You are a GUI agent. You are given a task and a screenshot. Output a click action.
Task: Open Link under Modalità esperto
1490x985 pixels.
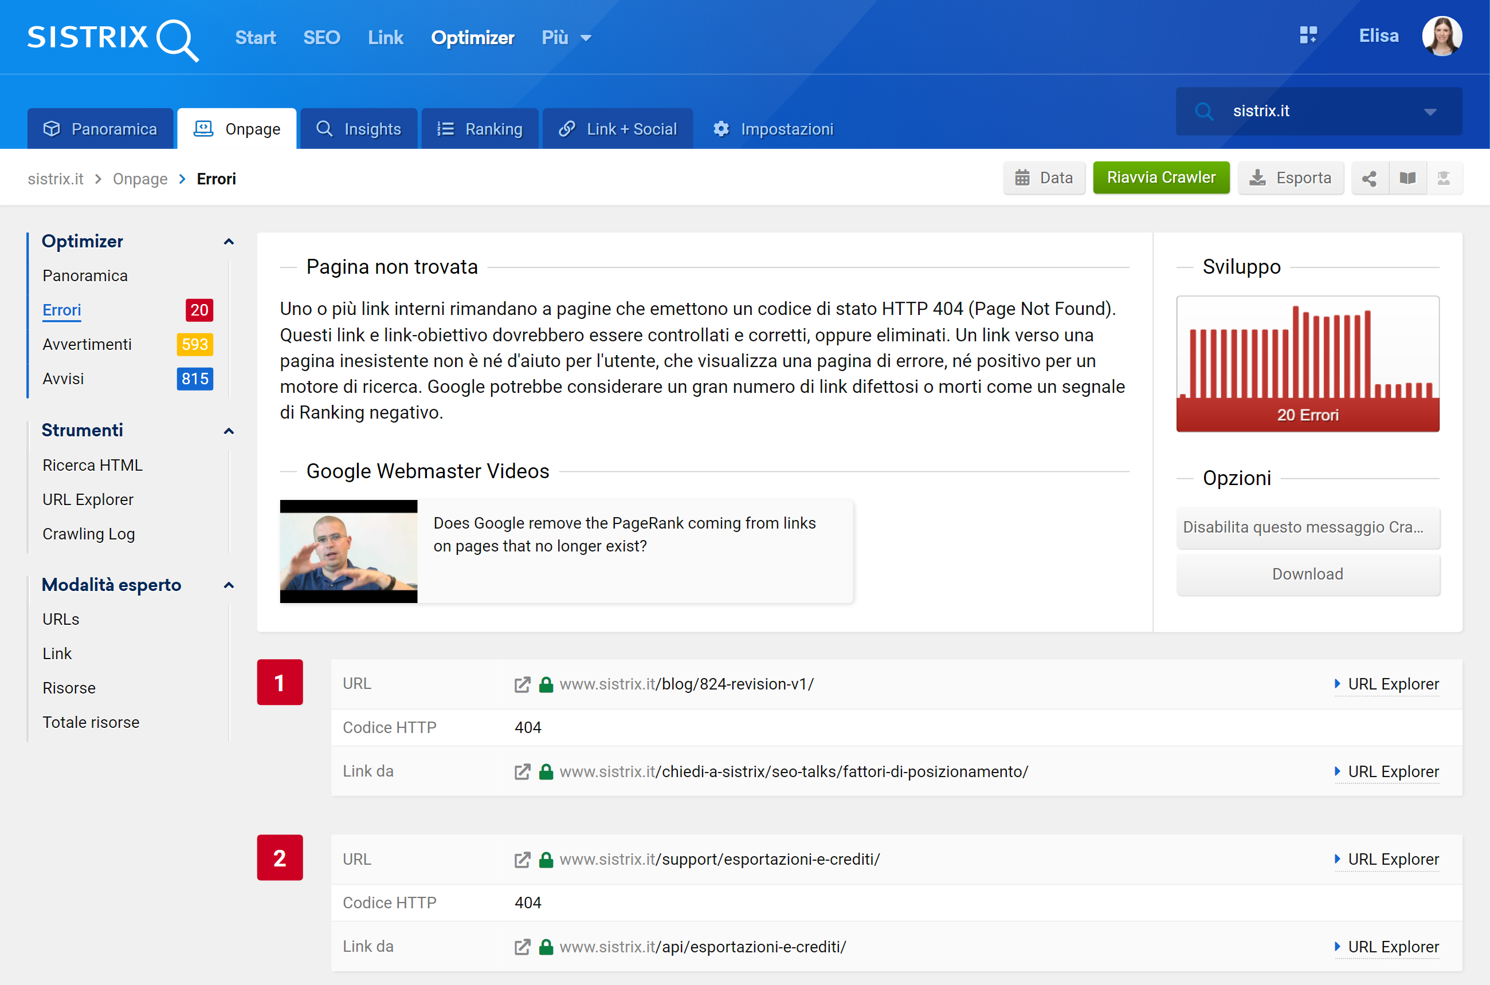click(57, 654)
